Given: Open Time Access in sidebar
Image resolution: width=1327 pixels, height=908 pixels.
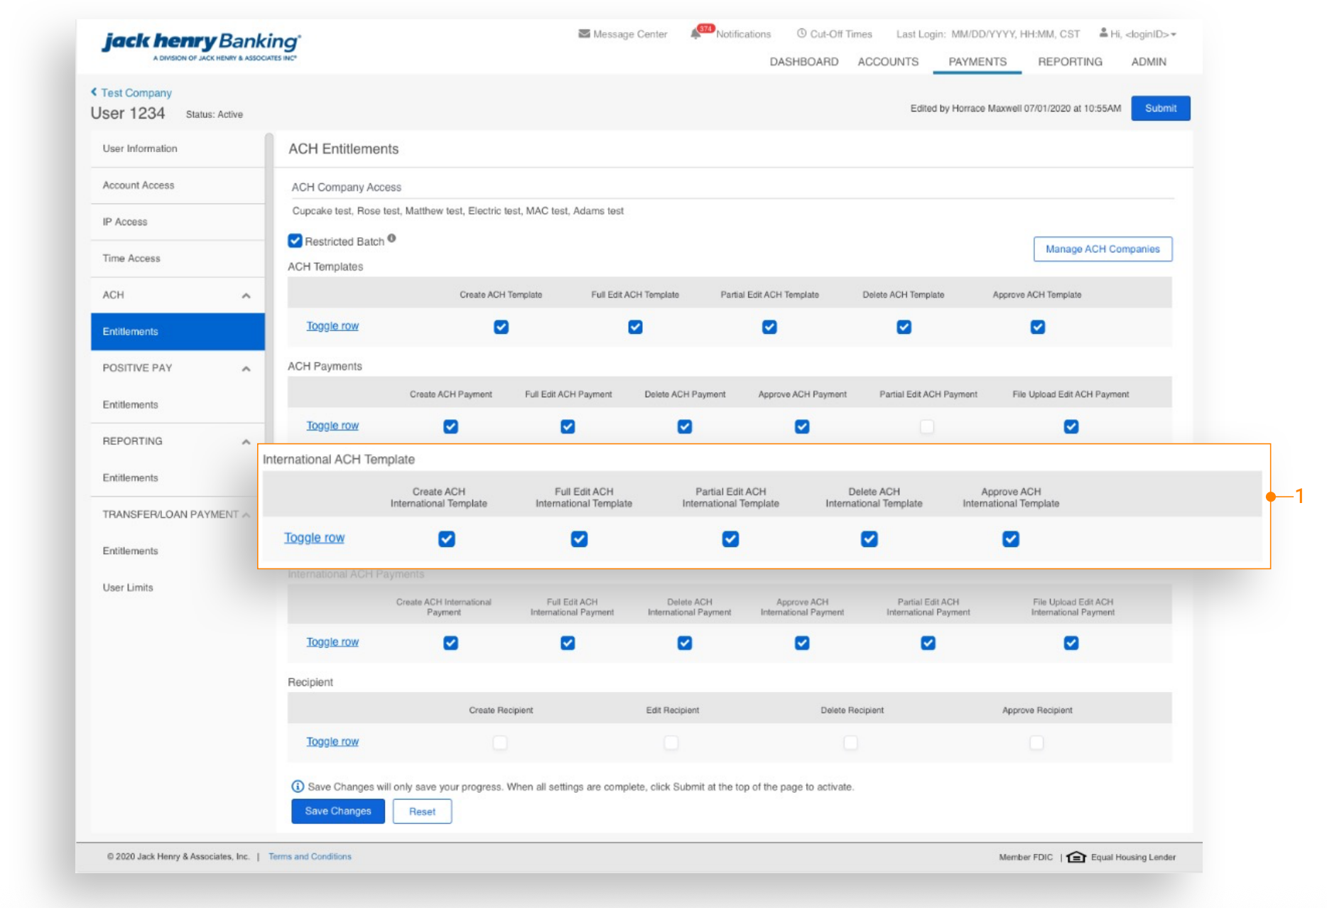Looking at the screenshot, I should tap(178, 259).
